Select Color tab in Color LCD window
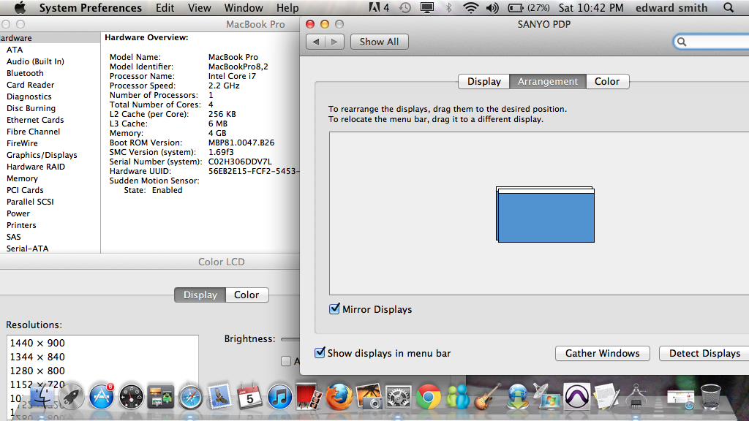This screenshot has width=749, height=421. pyautogui.click(x=246, y=295)
